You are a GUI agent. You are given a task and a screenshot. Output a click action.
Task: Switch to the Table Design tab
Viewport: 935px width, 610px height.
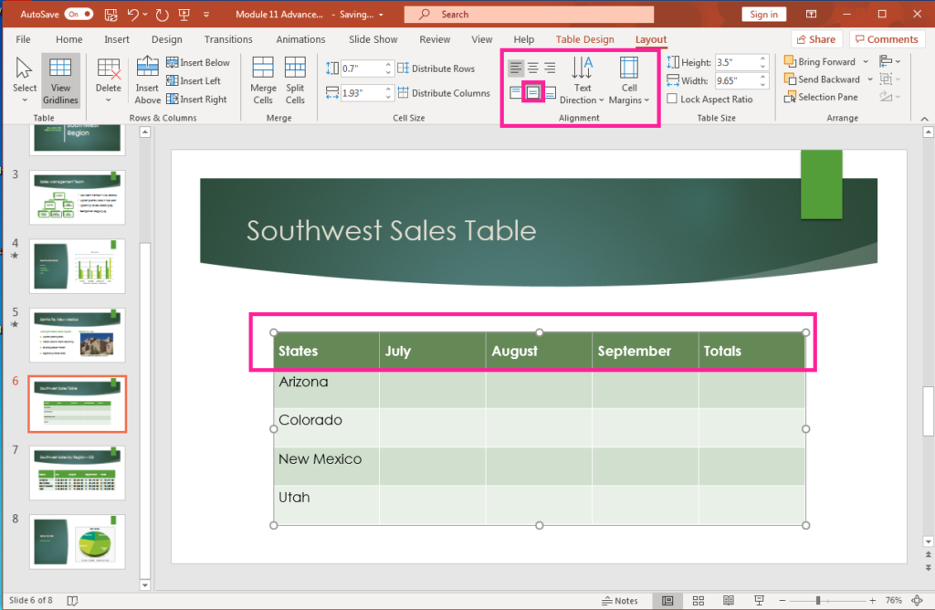[x=584, y=39]
